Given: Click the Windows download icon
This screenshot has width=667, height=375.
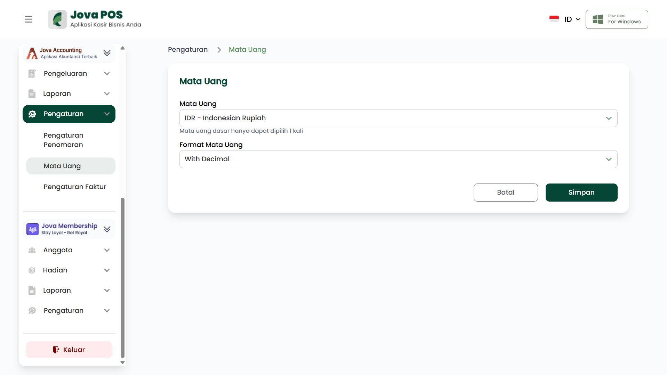Looking at the screenshot, I should pyautogui.click(x=598, y=19).
